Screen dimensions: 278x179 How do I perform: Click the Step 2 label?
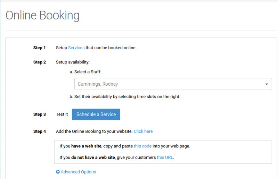coord(40,62)
